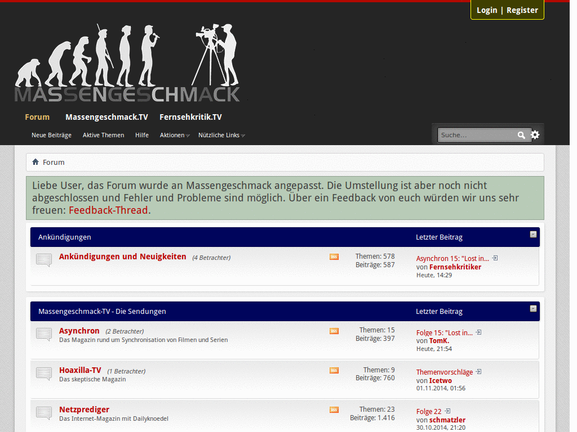577x432 pixels.
Task: View profile of schmatzler
Action: [x=447, y=420]
